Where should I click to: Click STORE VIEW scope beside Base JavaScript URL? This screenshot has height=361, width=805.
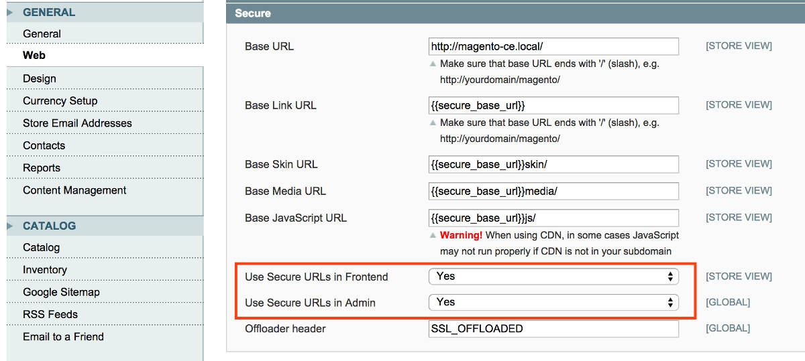pos(739,218)
